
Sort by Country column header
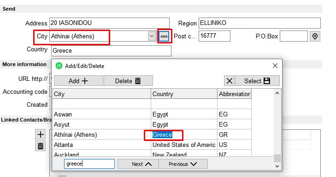point(184,94)
